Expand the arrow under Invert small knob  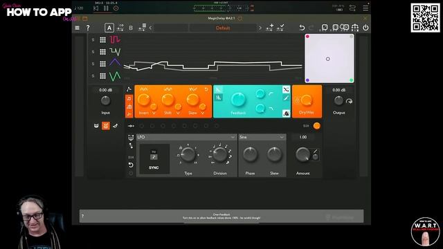tap(154, 113)
